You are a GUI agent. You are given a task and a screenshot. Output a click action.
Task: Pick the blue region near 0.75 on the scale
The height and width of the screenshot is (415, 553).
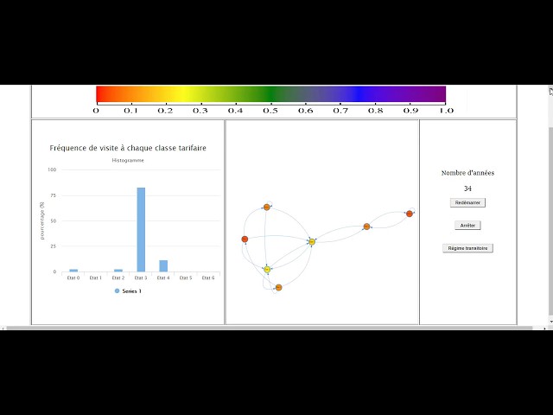358,94
